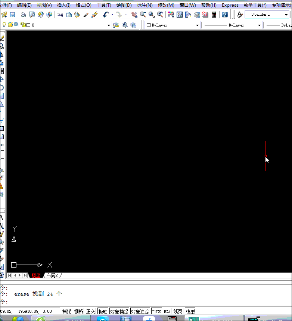Image resolution: width=292 pixels, height=321 pixels.
Task: Open the 标注(N) menu
Action: pos(145,5)
